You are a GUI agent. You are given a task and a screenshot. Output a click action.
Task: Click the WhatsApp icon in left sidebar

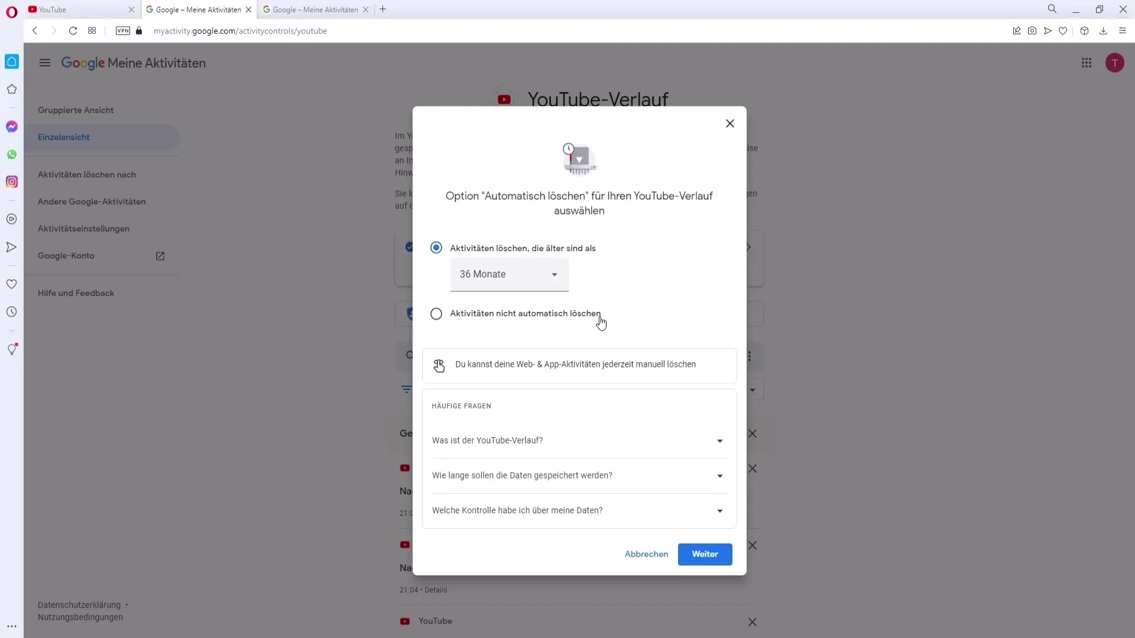click(x=12, y=154)
